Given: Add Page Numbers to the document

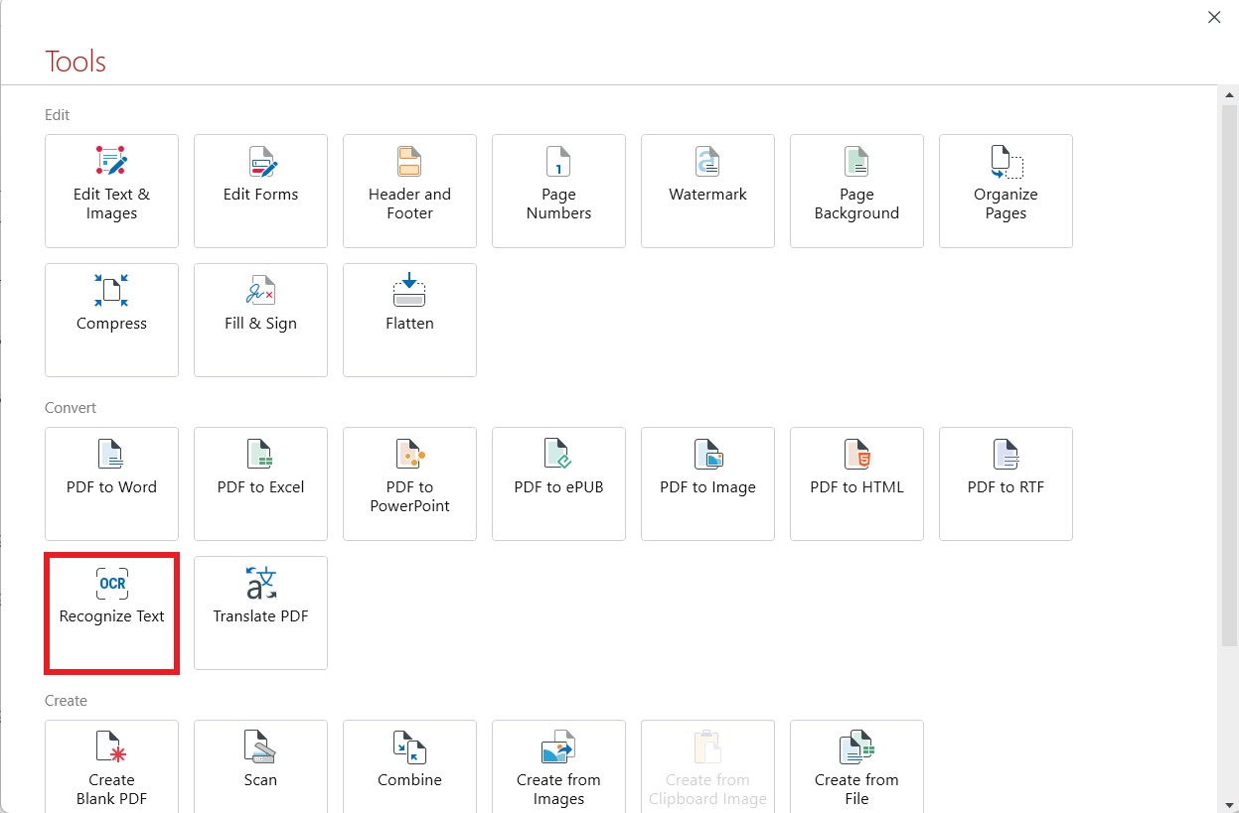Looking at the screenshot, I should (x=558, y=191).
